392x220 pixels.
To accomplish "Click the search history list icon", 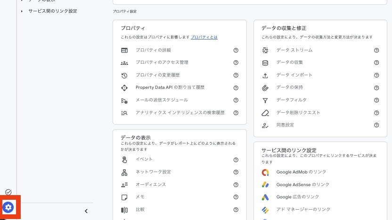I will (124, 113).
